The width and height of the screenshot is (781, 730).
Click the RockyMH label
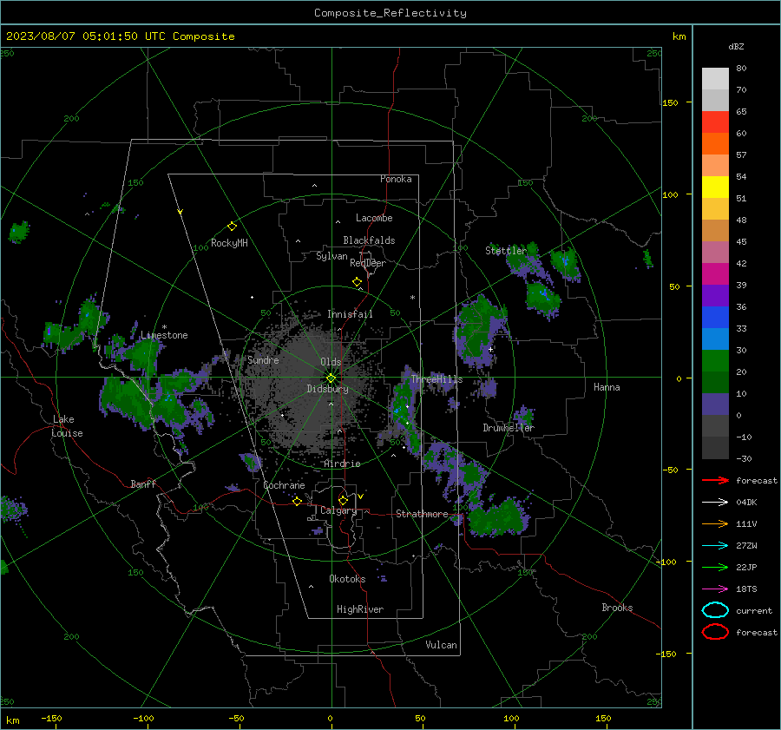point(229,243)
